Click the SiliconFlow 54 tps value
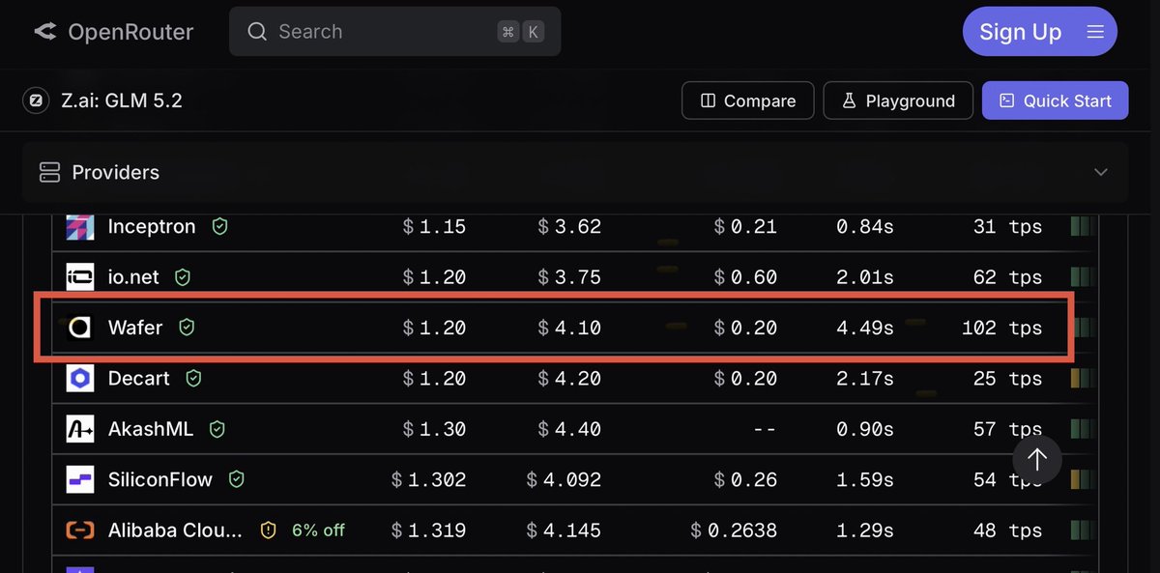 click(1007, 479)
